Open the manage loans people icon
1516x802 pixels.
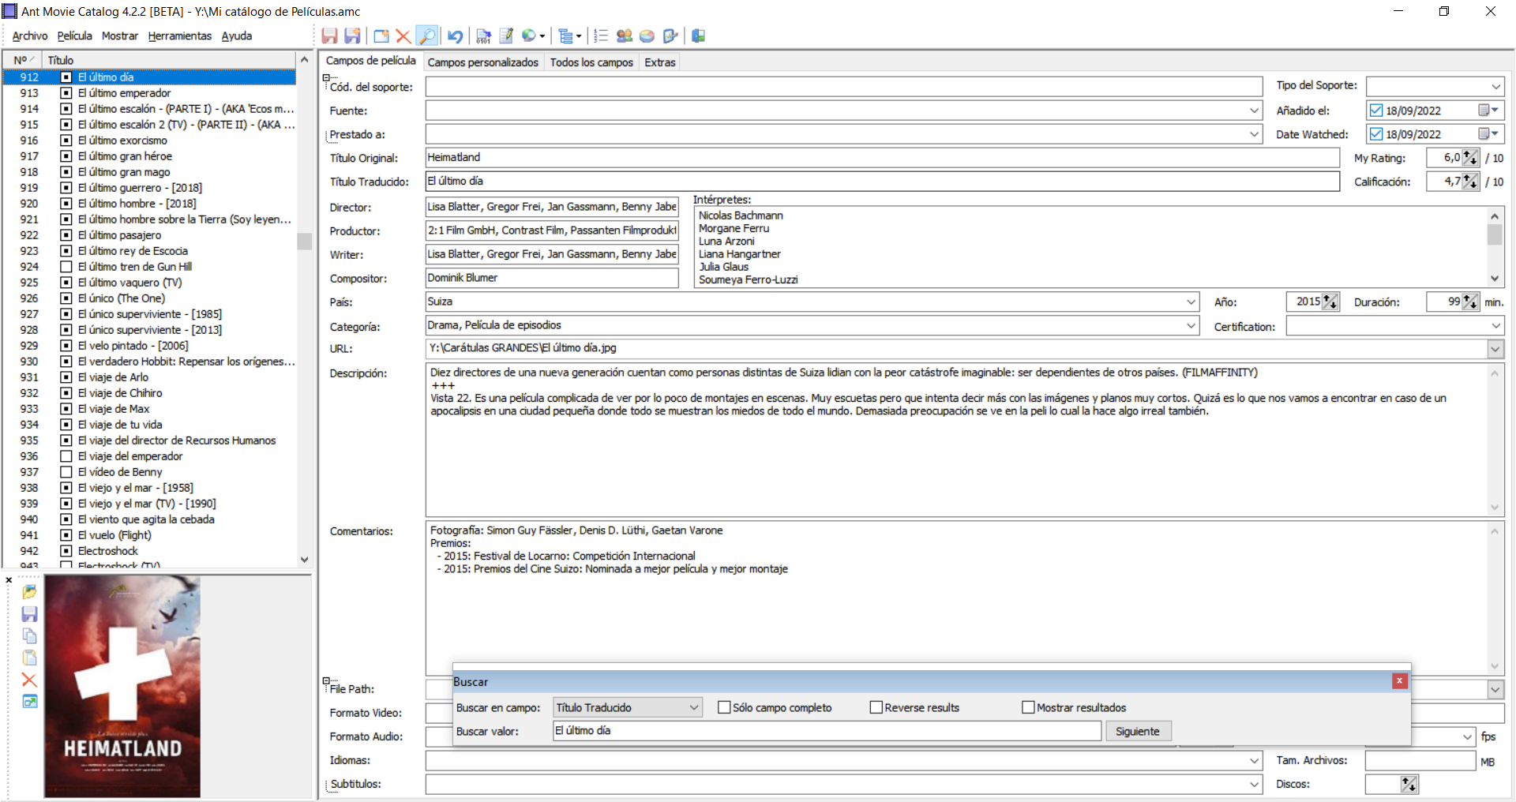[x=624, y=36]
